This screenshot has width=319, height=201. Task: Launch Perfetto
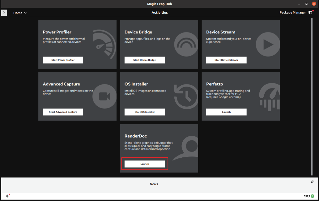pyautogui.click(x=226, y=112)
